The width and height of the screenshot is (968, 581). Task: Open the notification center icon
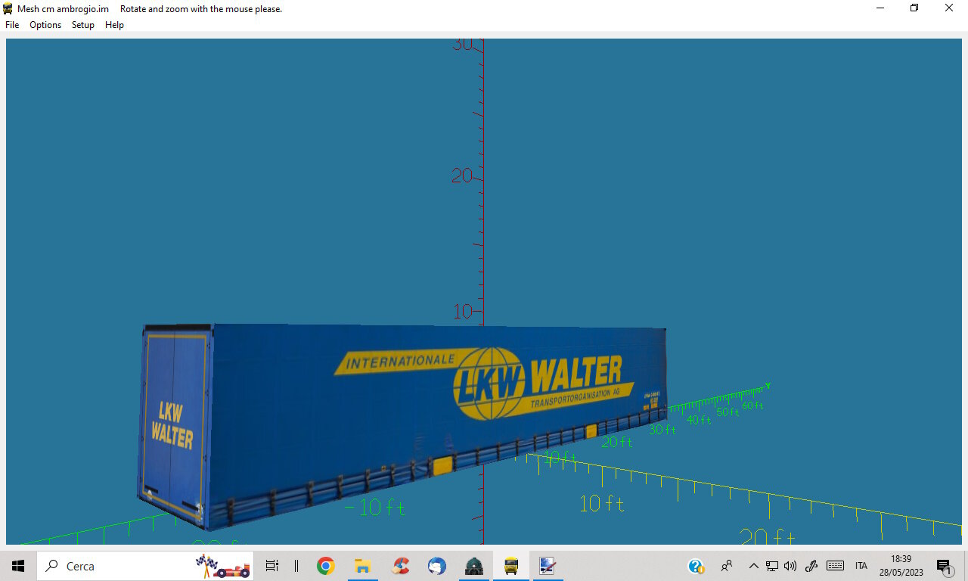click(944, 566)
